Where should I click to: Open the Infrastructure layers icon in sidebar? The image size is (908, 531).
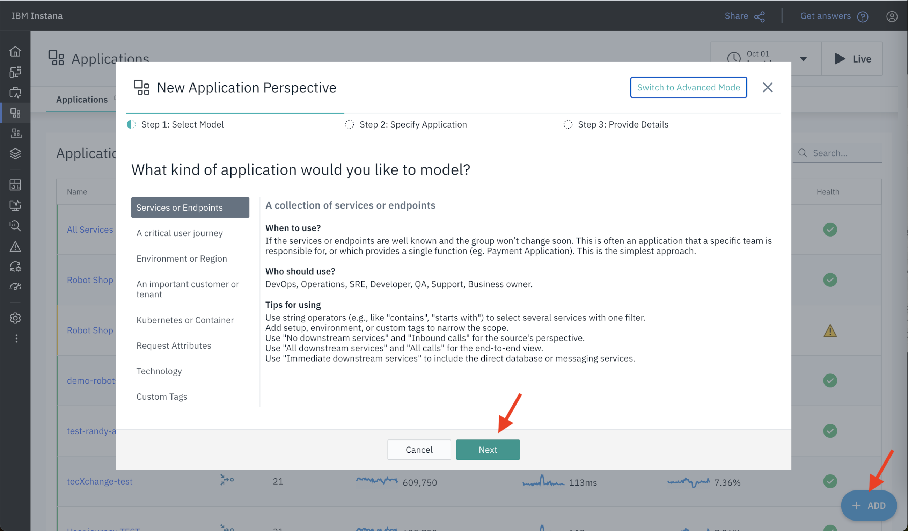(x=15, y=154)
